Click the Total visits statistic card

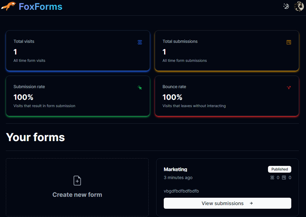coord(78,51)
